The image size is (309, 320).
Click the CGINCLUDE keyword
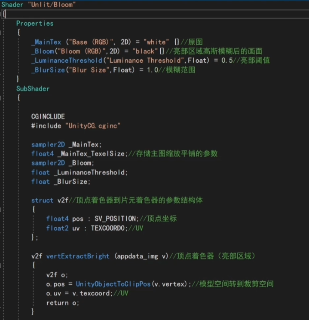click(48, 116)
